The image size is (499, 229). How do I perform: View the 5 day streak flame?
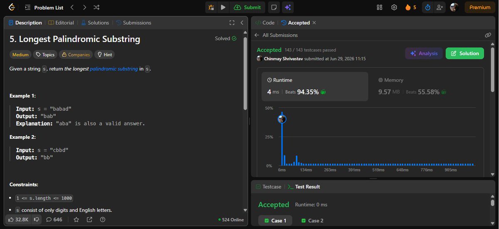click(410, 7)
